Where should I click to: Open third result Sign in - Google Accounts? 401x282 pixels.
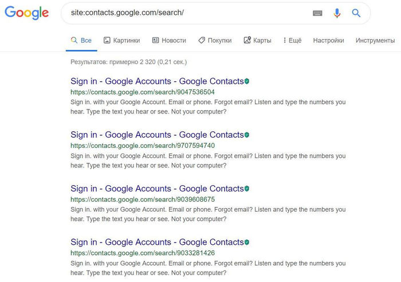(157, 189)
